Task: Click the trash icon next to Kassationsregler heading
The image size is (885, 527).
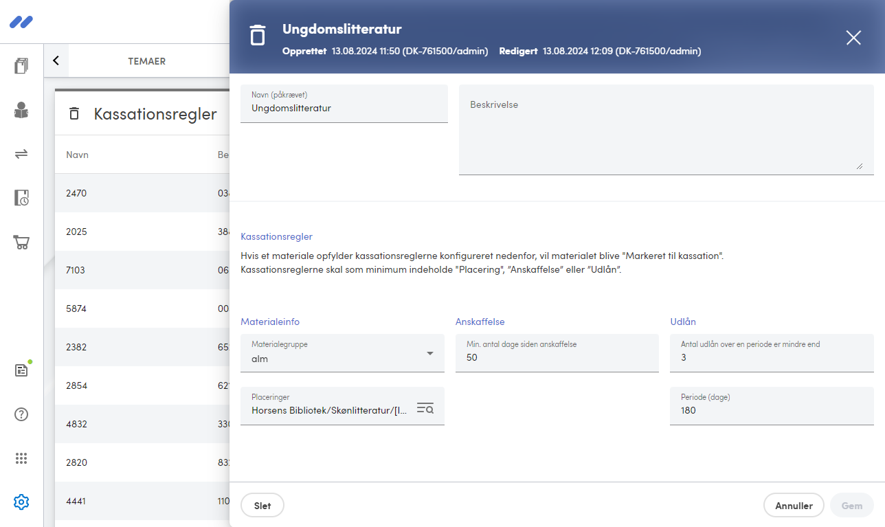Action: click(74, 114)
